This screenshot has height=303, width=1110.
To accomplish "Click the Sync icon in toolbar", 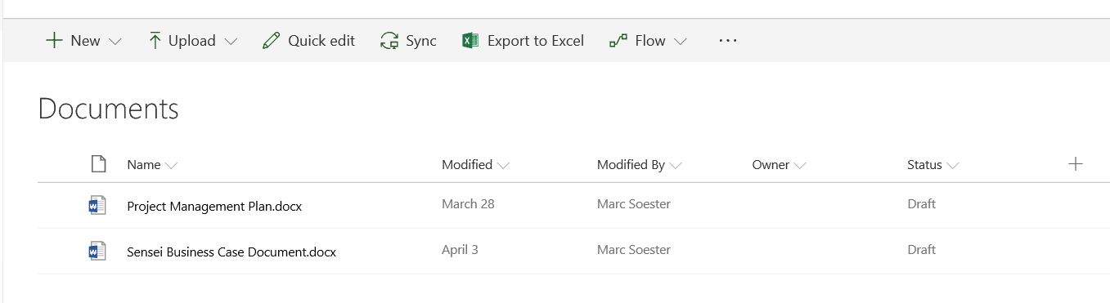I will pos(389,41).
